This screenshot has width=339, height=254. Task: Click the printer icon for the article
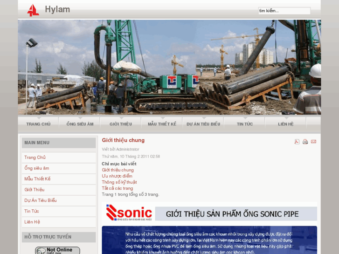(305, 142)
